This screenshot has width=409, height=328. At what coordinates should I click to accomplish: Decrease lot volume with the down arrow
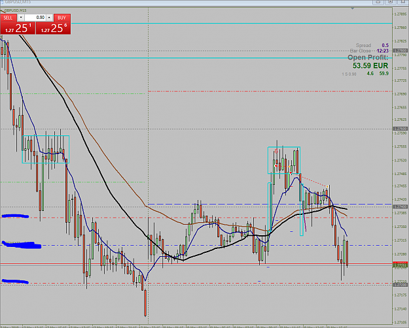pos(21,18)
